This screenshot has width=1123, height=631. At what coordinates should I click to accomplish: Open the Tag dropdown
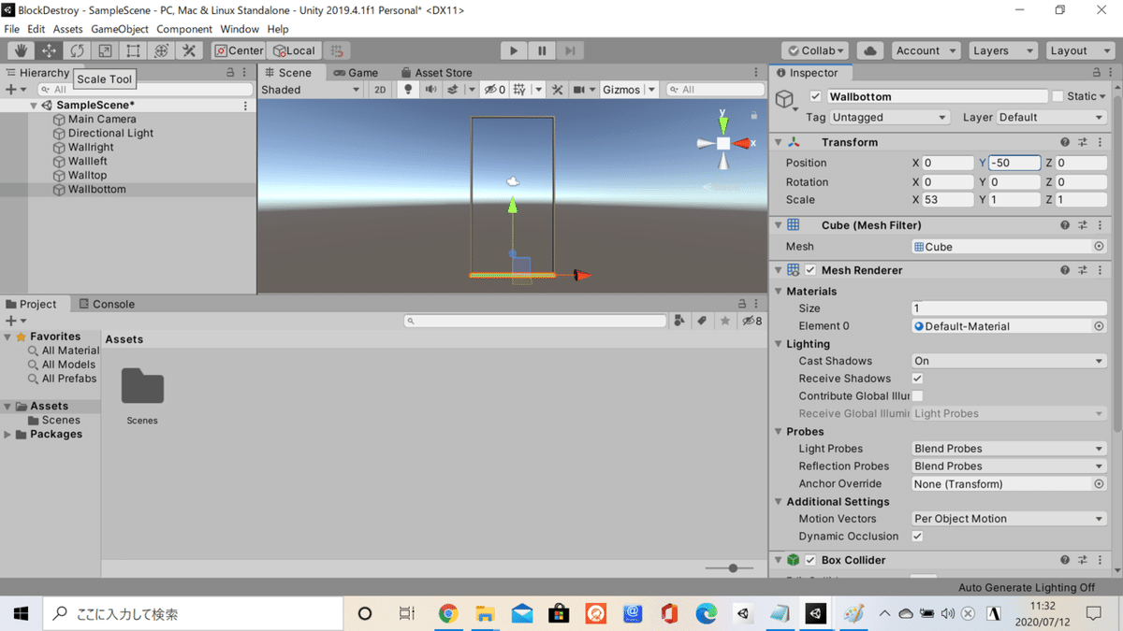890,117
